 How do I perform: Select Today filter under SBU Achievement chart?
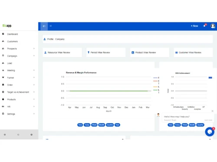[178, 125]
